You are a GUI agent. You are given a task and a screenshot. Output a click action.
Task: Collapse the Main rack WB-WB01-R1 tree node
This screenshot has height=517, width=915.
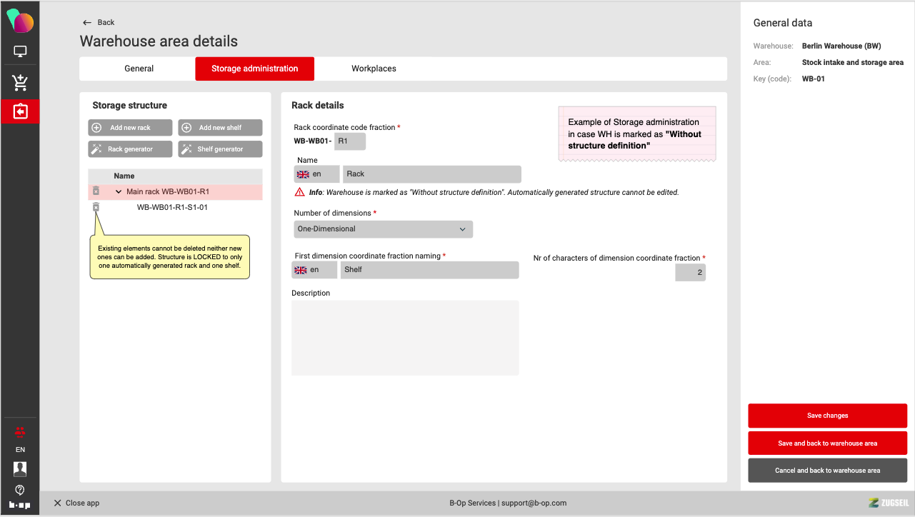coord(119,192)
